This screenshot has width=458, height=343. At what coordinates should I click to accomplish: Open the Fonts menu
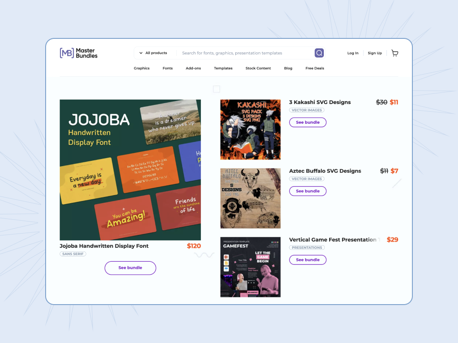point(168,68)
